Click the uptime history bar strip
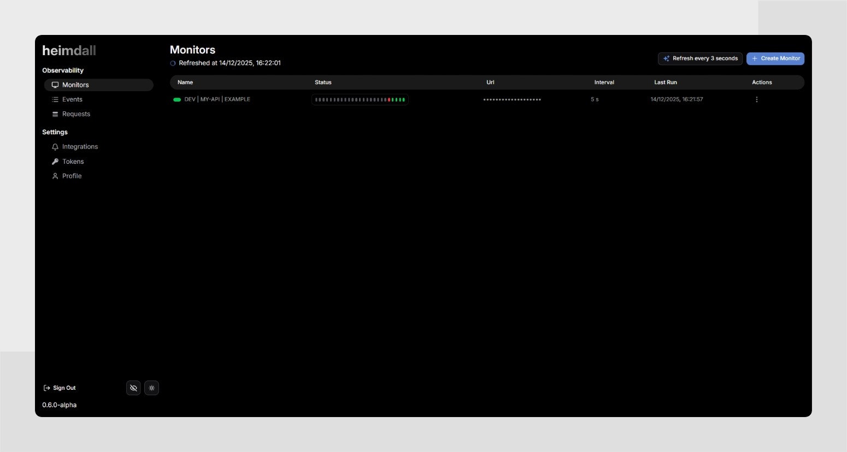The image size is (847, 452). (360, 99)
